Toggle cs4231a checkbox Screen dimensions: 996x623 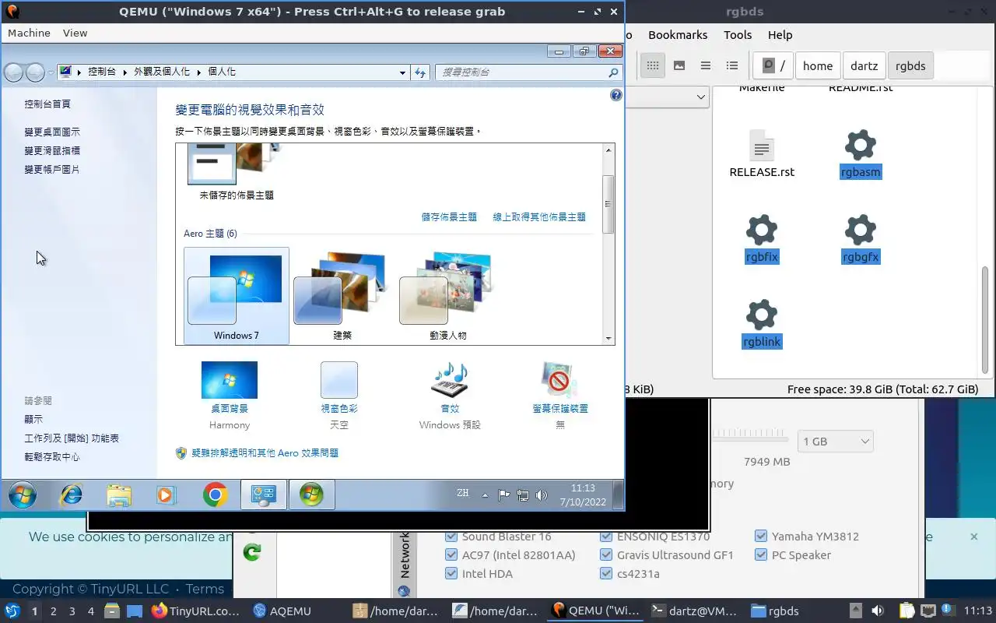(x=605, y=574)
